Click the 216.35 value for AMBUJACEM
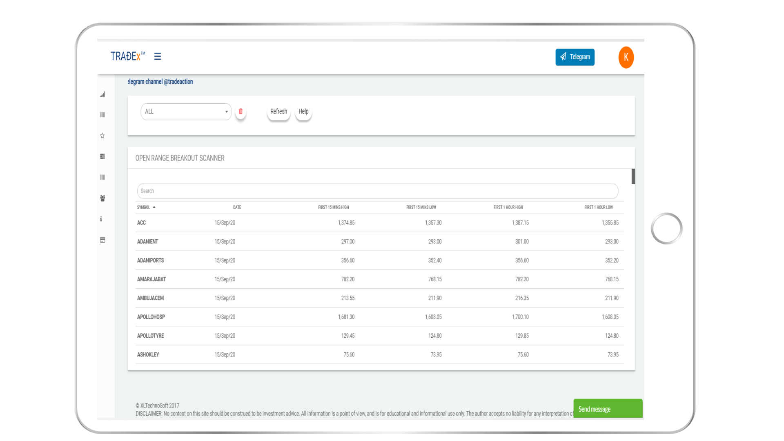Image resolution: width=784 pixels, height=441 pixels. click(522, 298)
